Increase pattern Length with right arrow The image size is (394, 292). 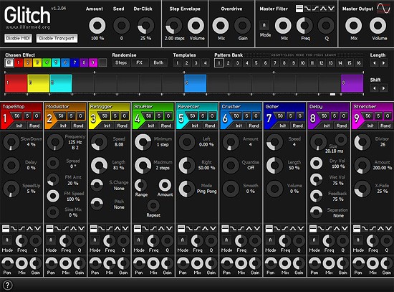[x=383, y=63]
